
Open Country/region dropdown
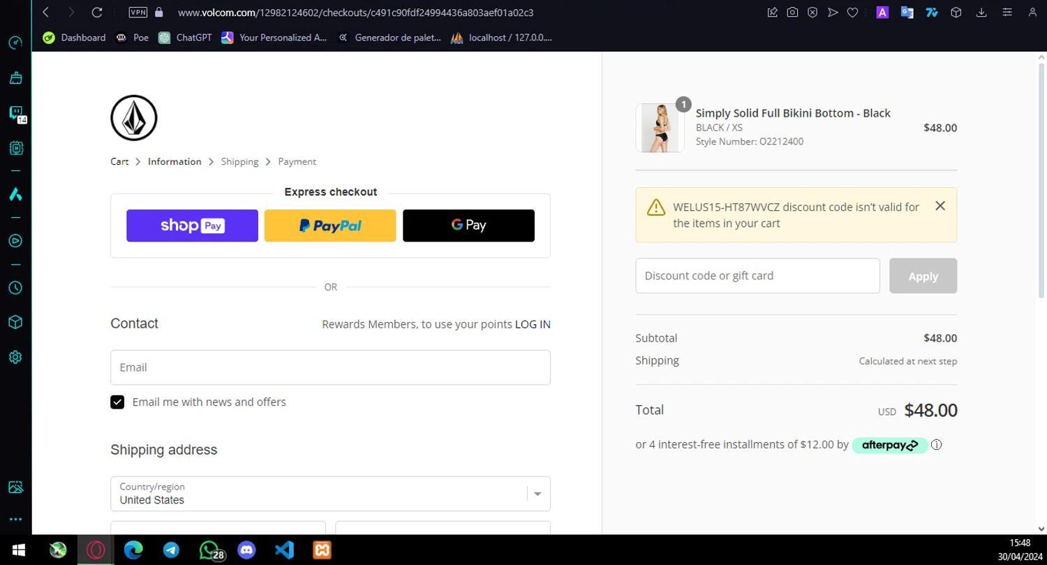coord(330,494)
